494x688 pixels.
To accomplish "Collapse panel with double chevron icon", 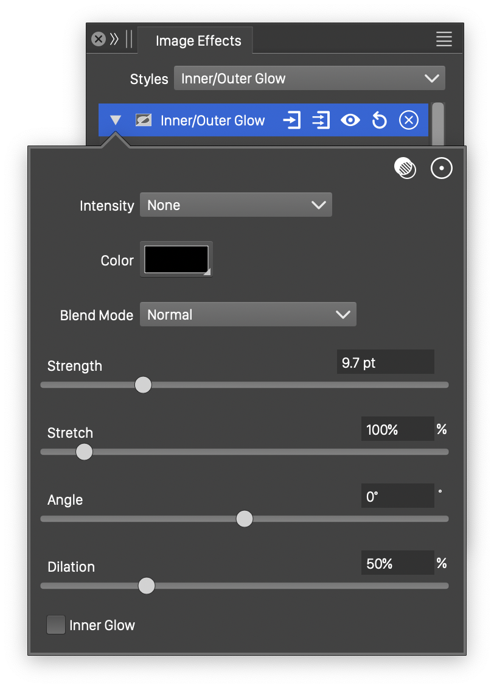I will [x=114, y=40].
